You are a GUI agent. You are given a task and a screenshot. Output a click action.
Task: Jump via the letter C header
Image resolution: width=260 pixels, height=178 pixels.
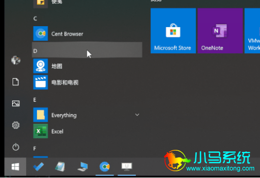click(x=35, y=18)
